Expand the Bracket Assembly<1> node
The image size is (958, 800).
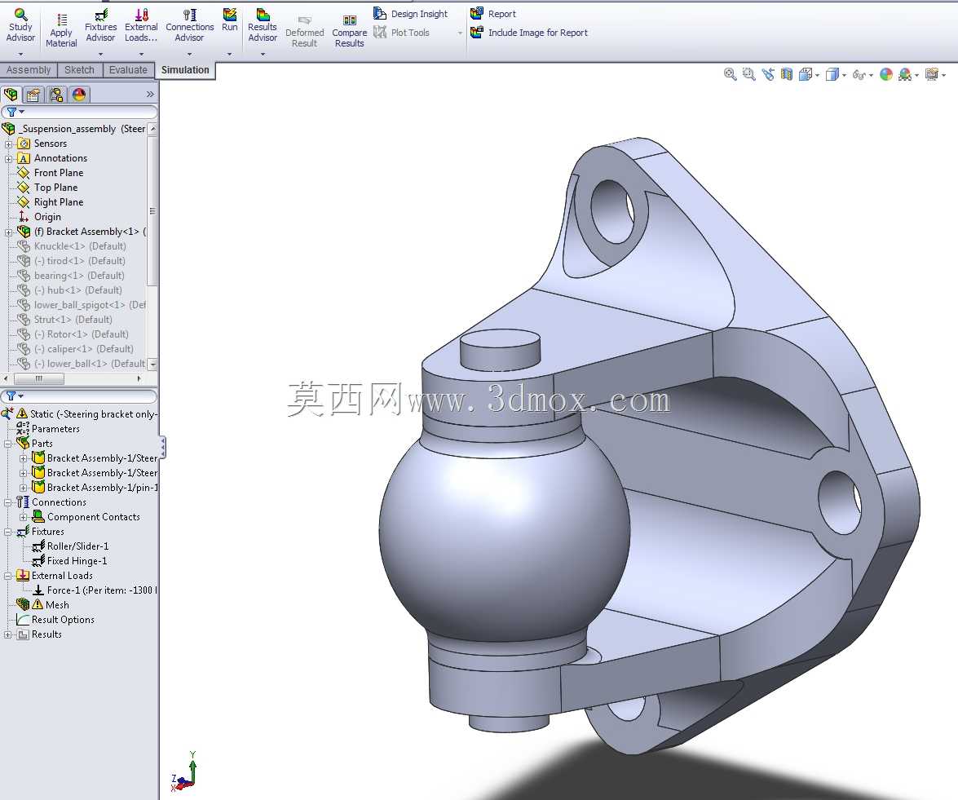pyautogui.click(x=8, y=232)
